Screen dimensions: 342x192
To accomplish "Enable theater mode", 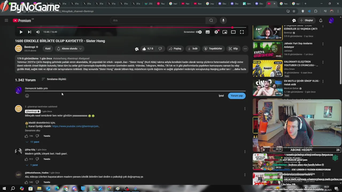I will (233, 32).
